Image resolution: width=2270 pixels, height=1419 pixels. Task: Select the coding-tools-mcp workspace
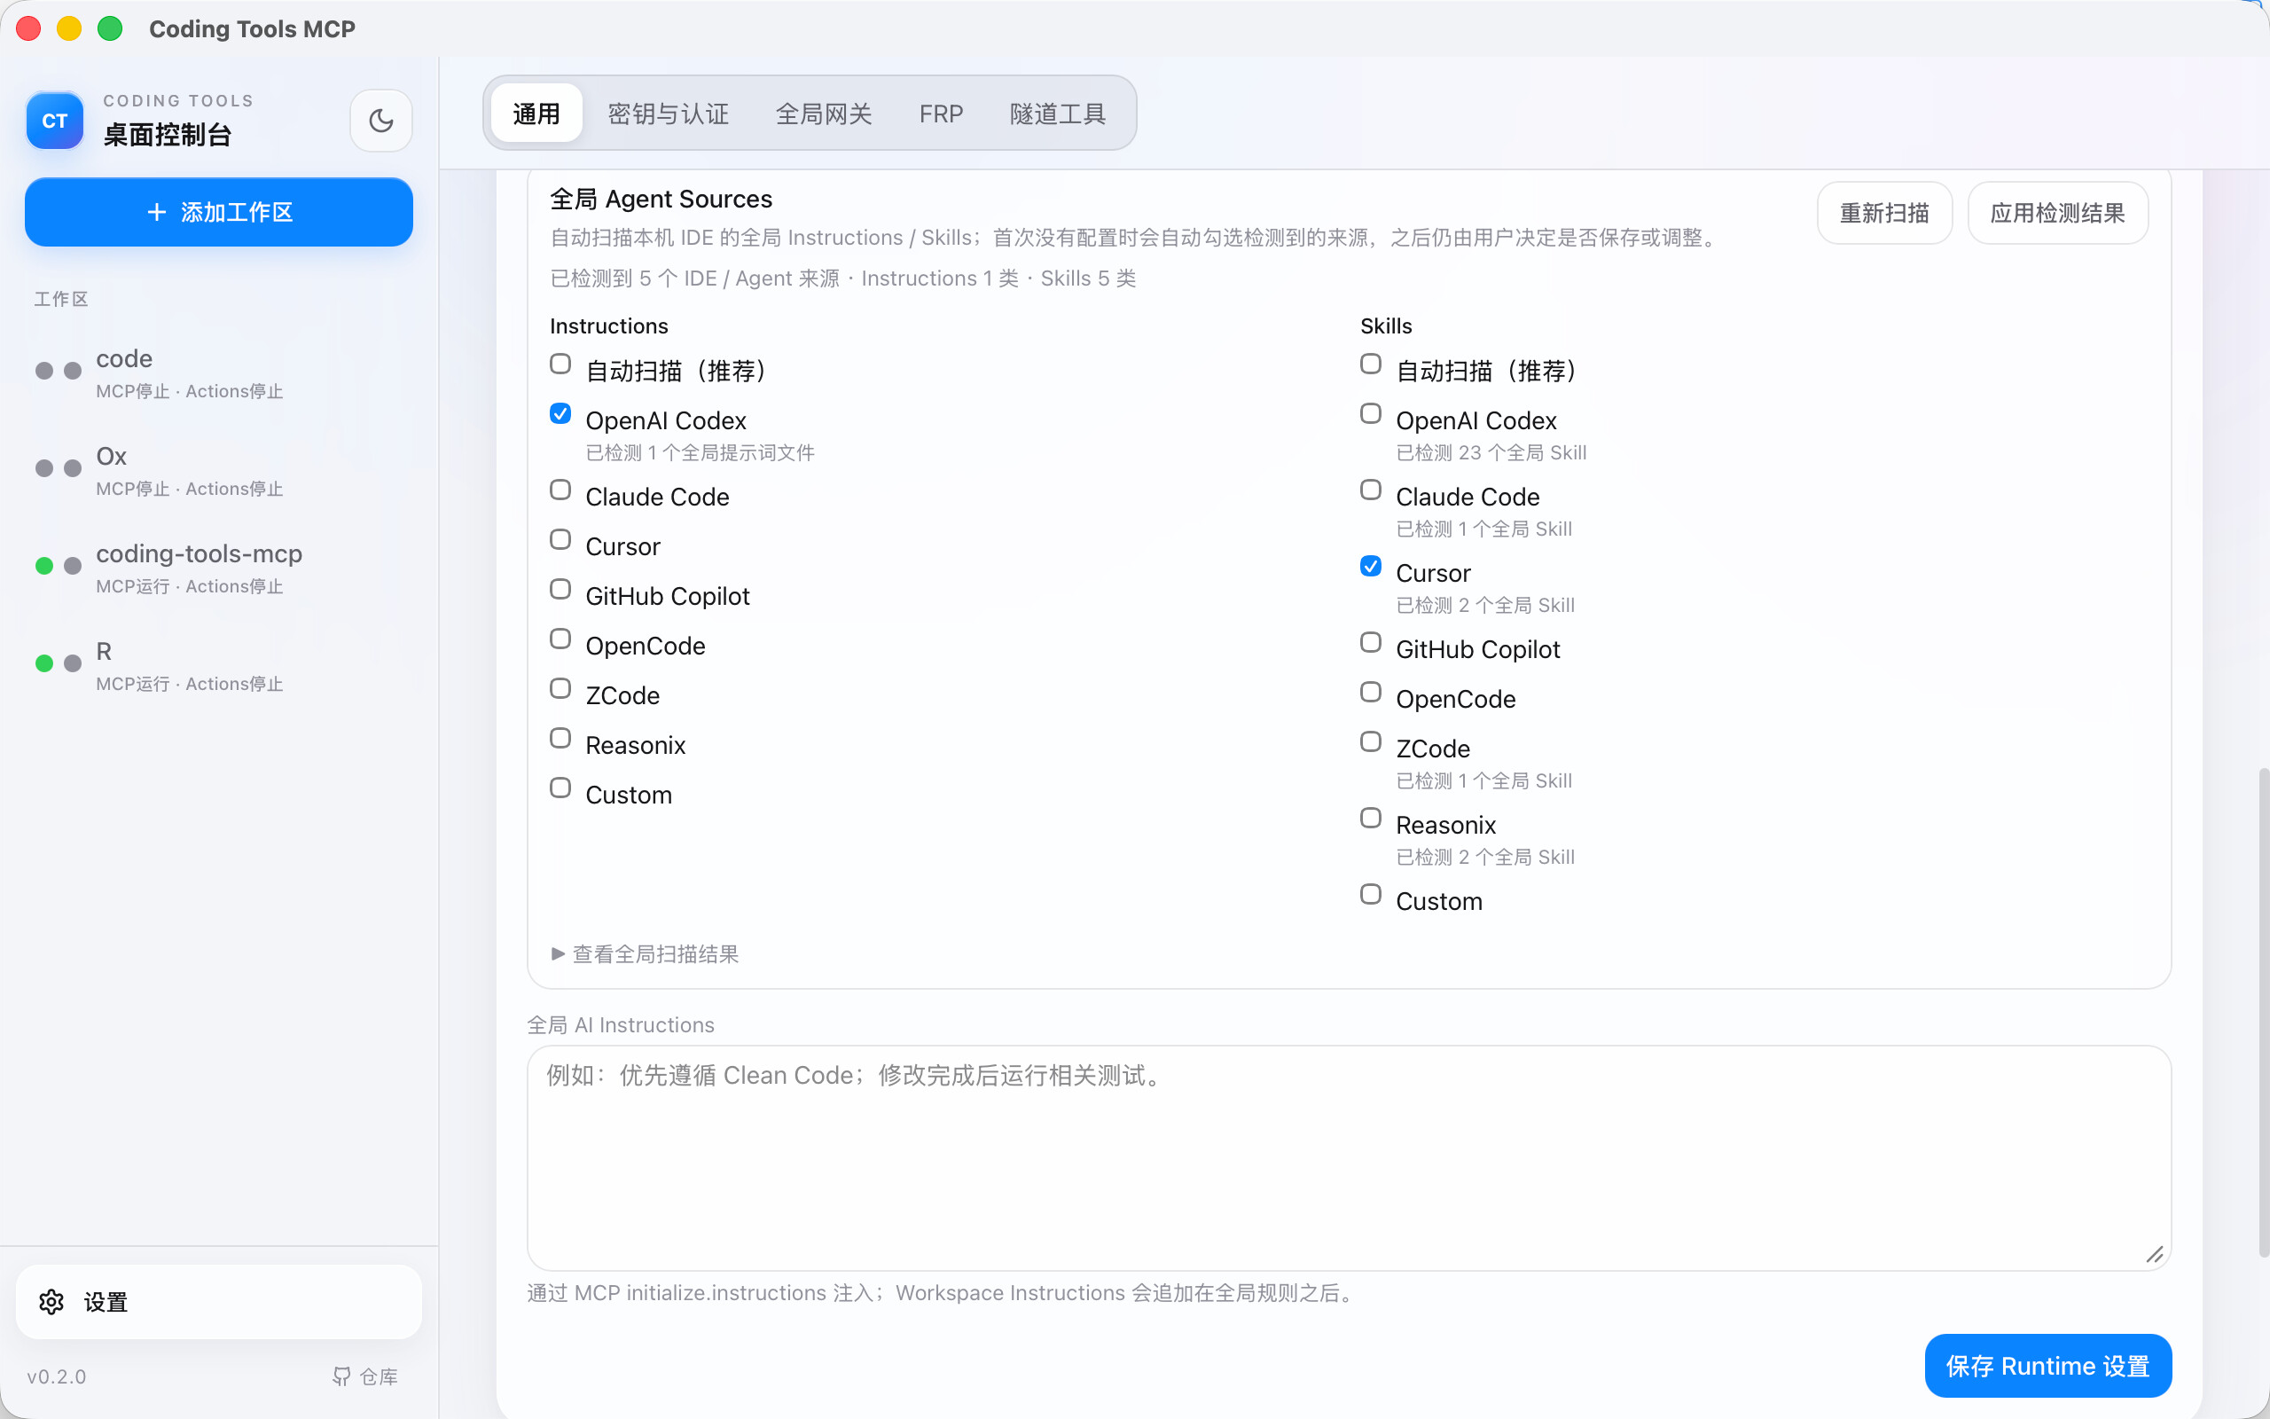tap(218, 568)
